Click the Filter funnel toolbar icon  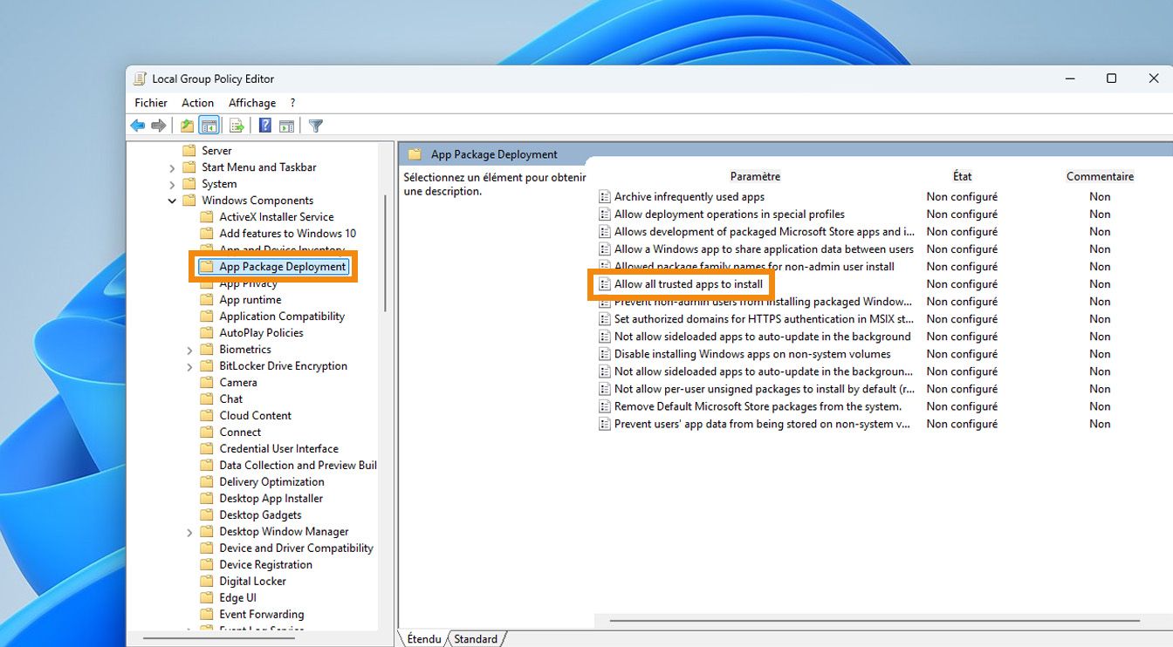[316, 126]
